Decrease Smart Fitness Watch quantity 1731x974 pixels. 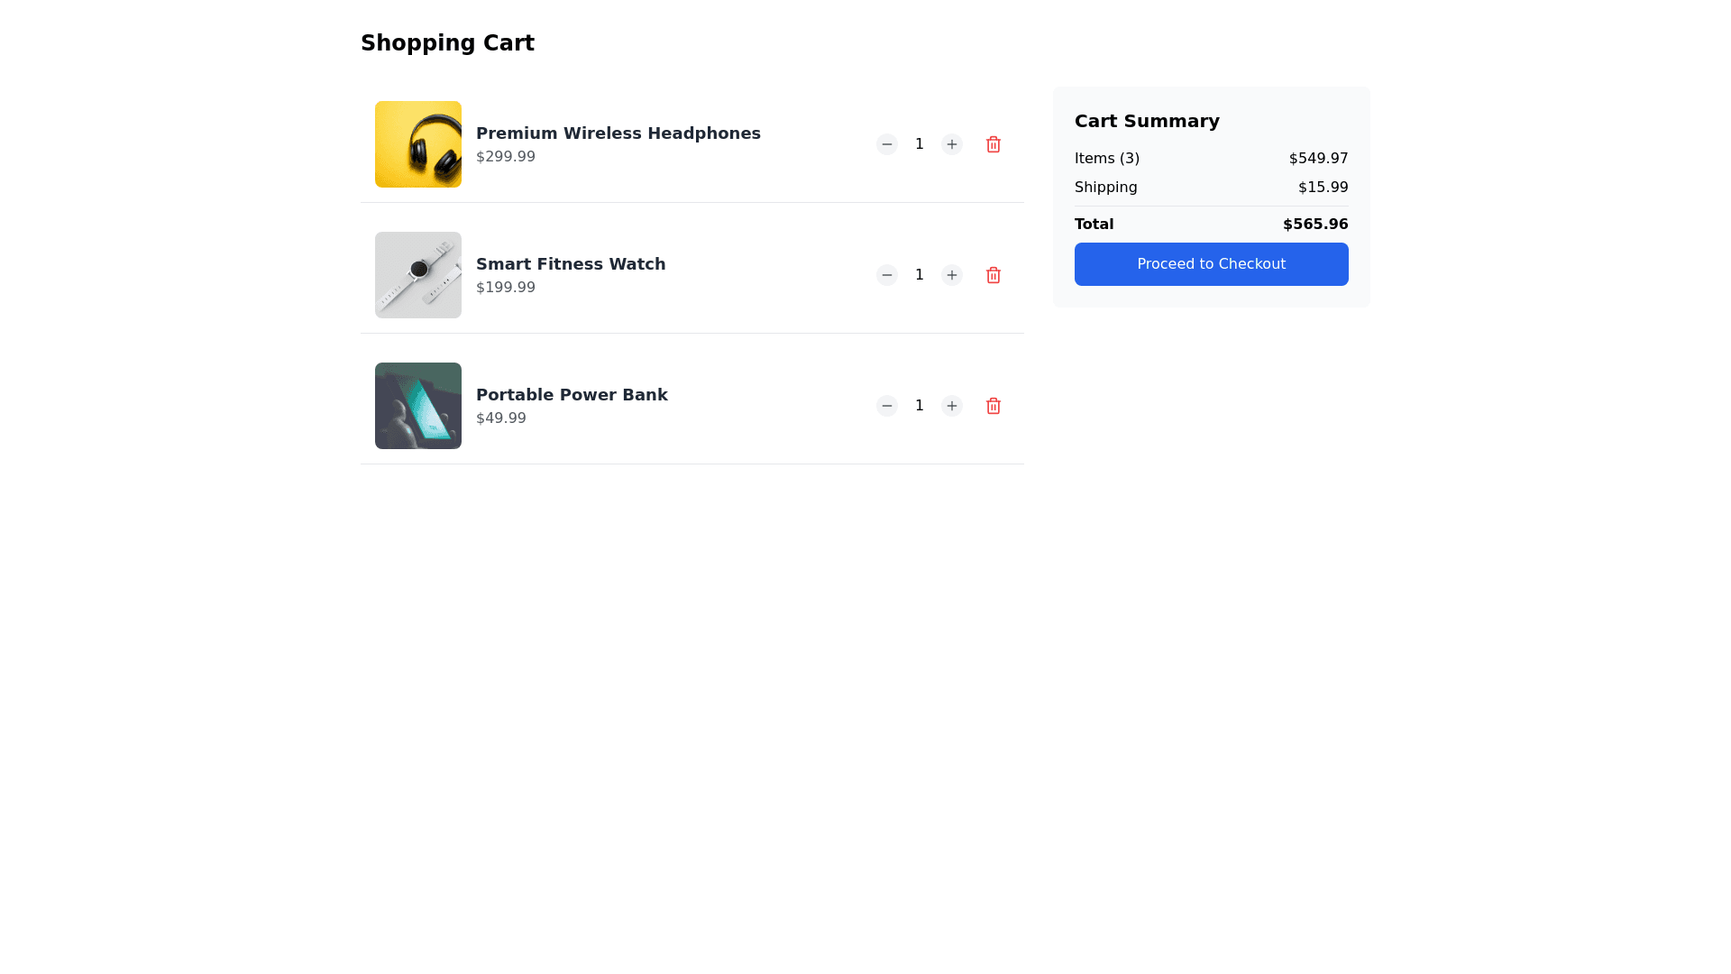(887, 275)
